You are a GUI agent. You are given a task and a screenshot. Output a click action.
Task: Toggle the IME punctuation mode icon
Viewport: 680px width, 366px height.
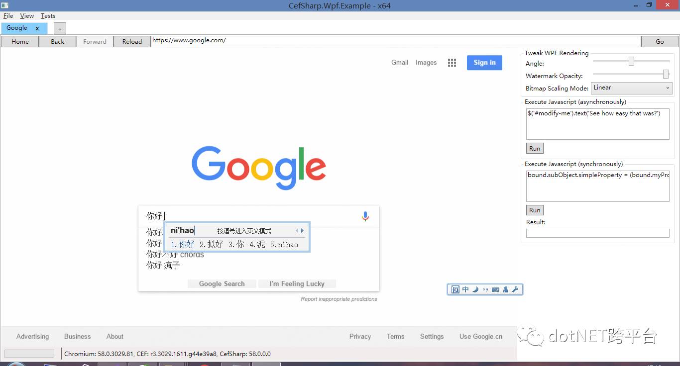click(485, 289)
